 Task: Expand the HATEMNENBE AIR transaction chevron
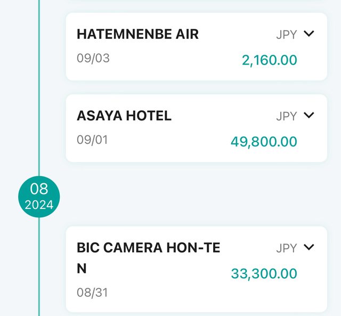pyautogui.click(x=309, y=34)
